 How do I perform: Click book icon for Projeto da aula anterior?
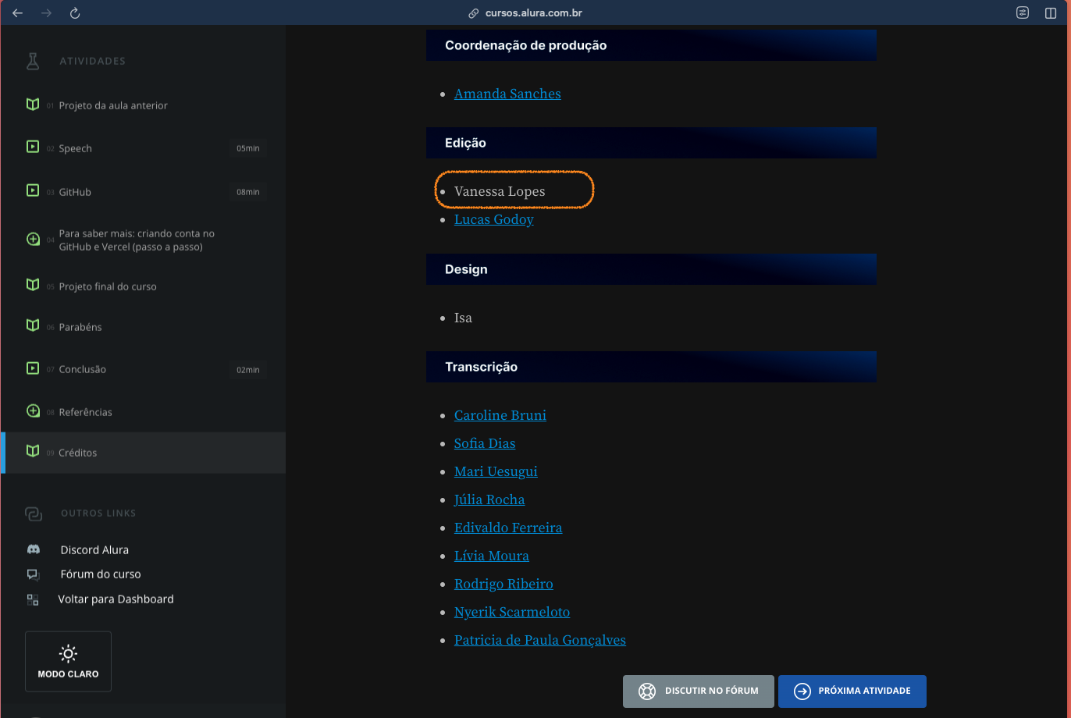click(33, 104)
